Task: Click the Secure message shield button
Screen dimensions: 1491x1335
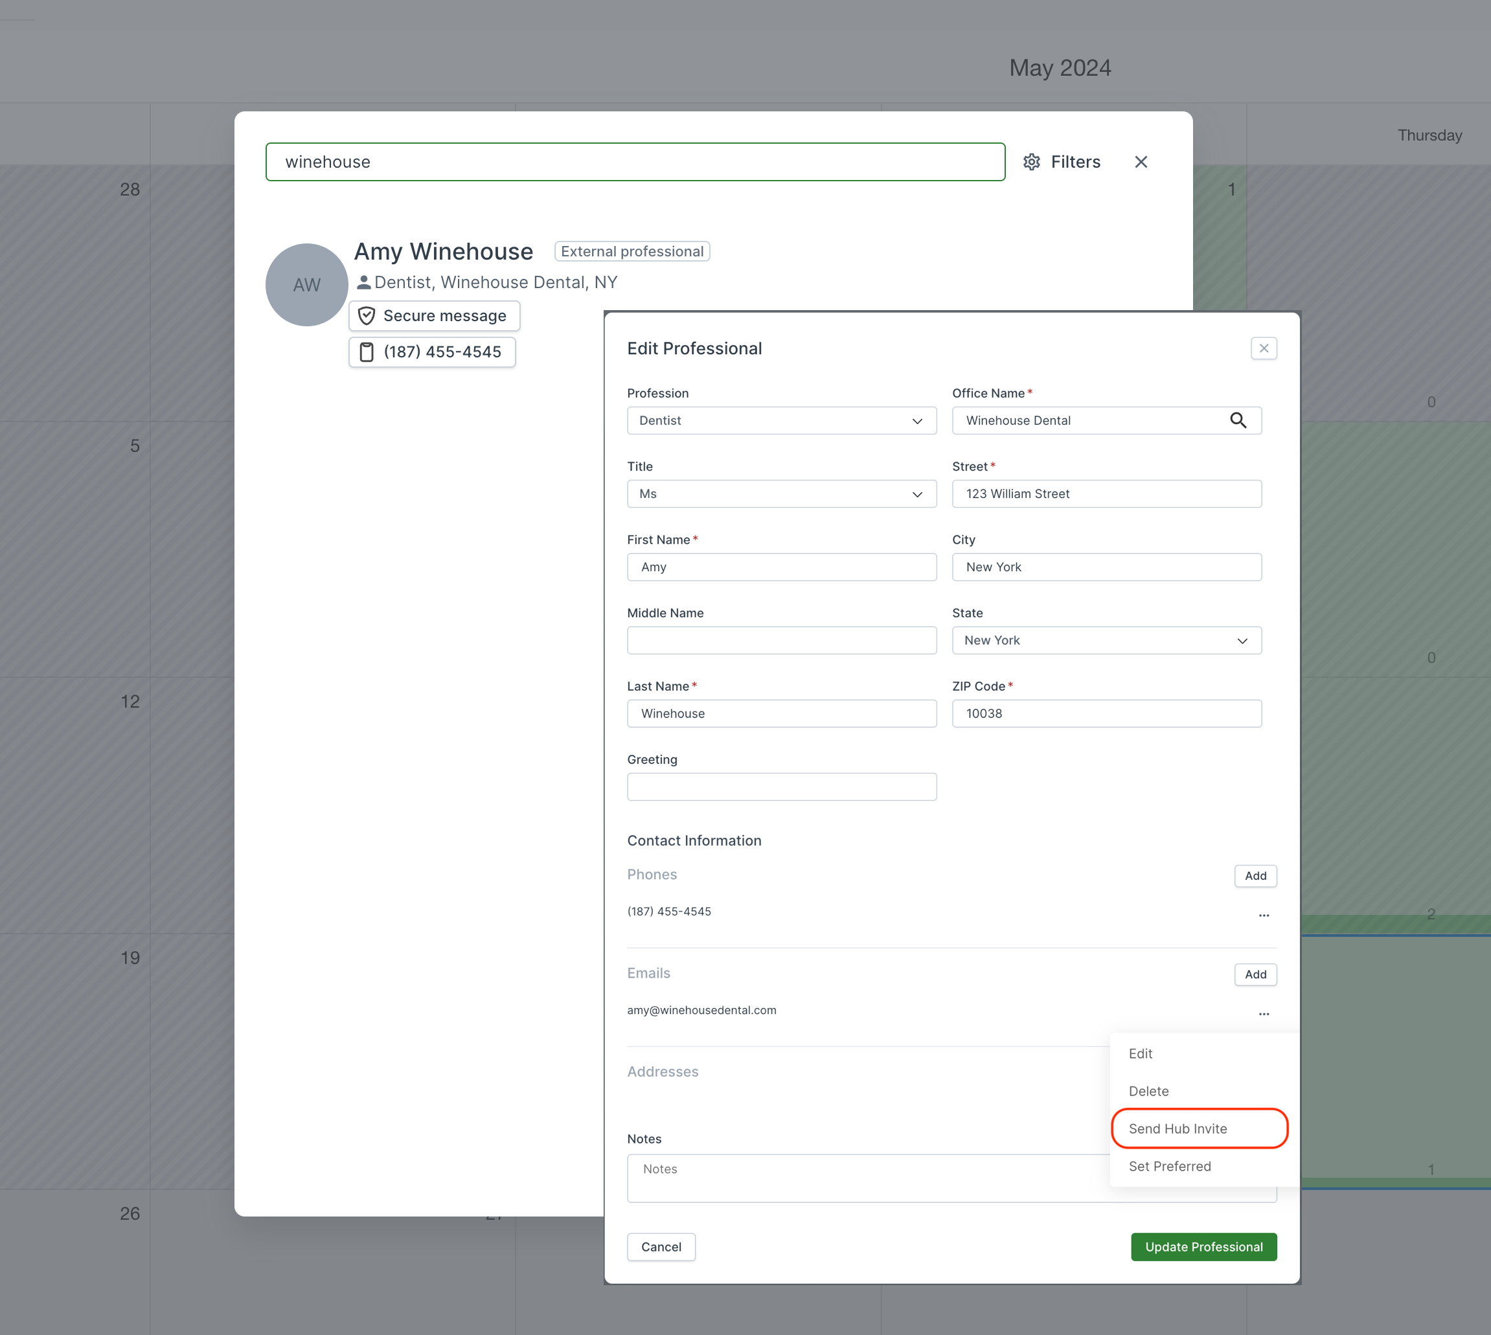Action: coord(435,316)
